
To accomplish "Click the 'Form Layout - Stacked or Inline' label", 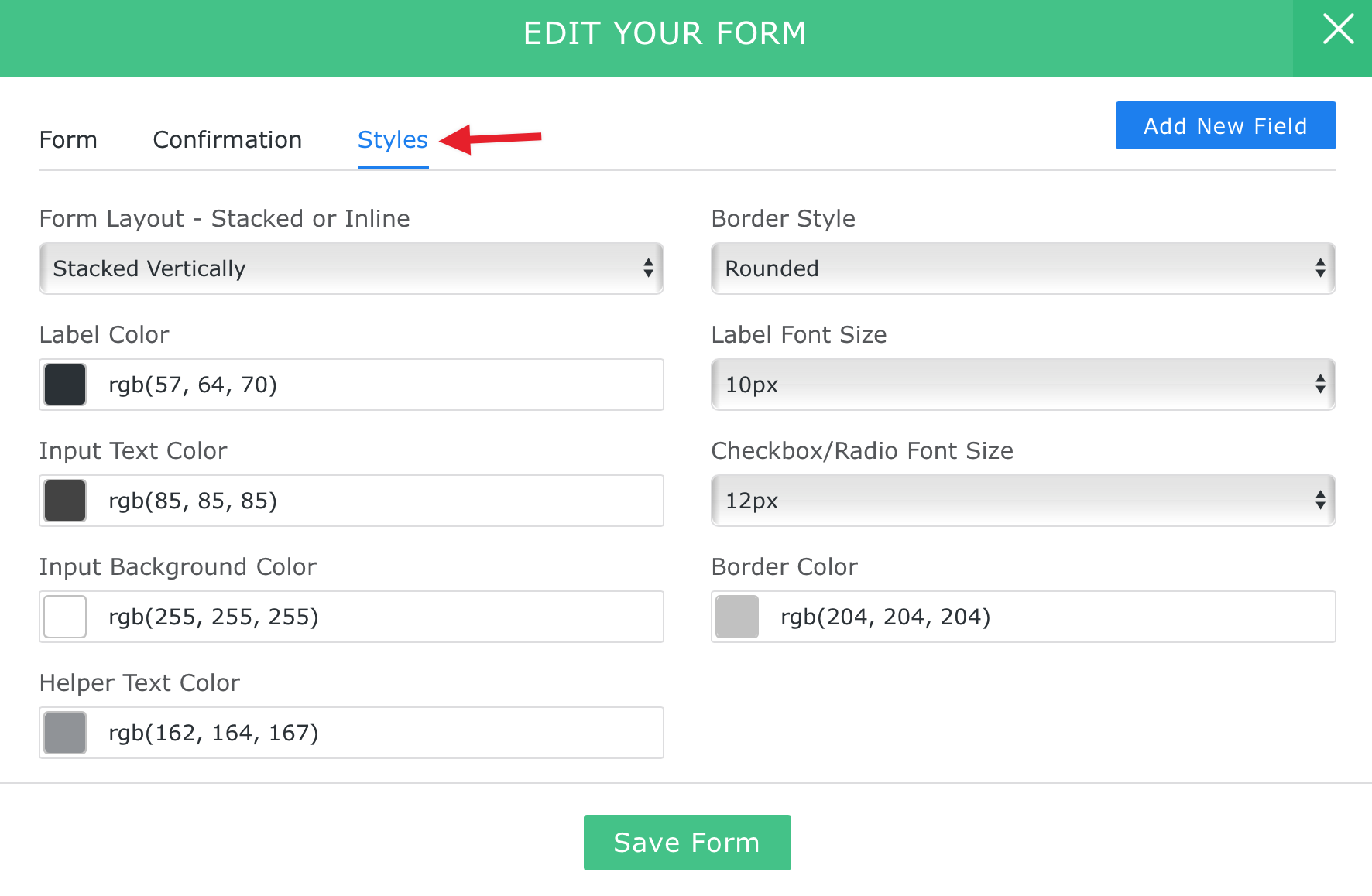I will pos(225,219).
